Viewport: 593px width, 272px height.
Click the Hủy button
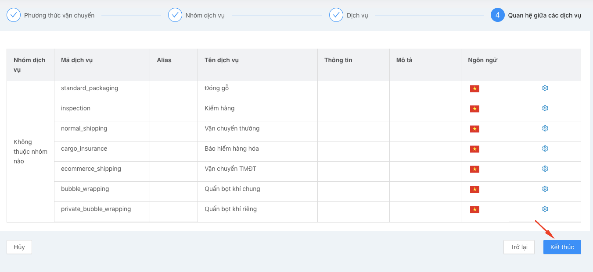click(19, 247)
